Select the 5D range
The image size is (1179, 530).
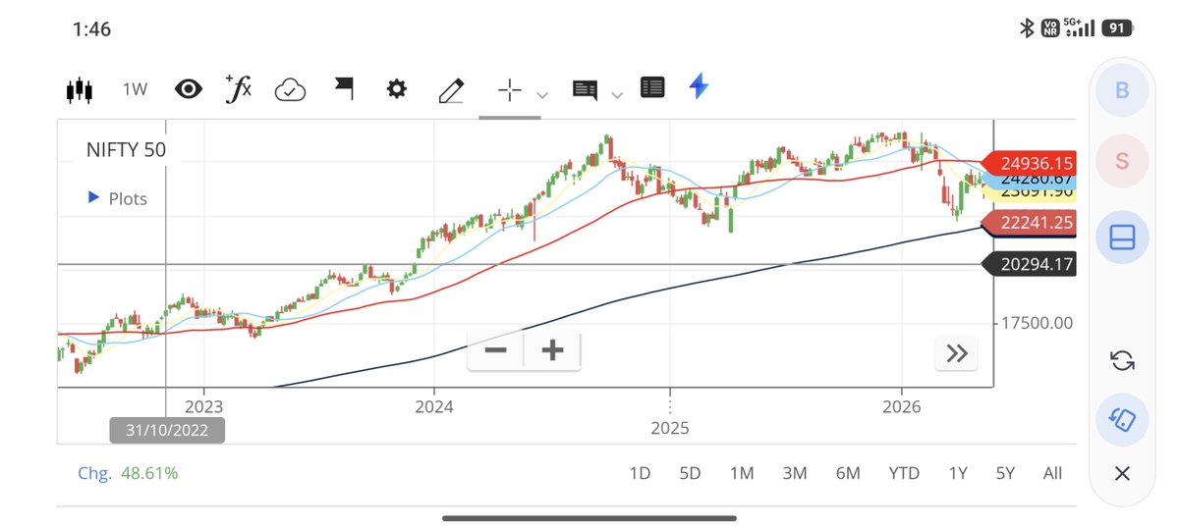(690, 473)
